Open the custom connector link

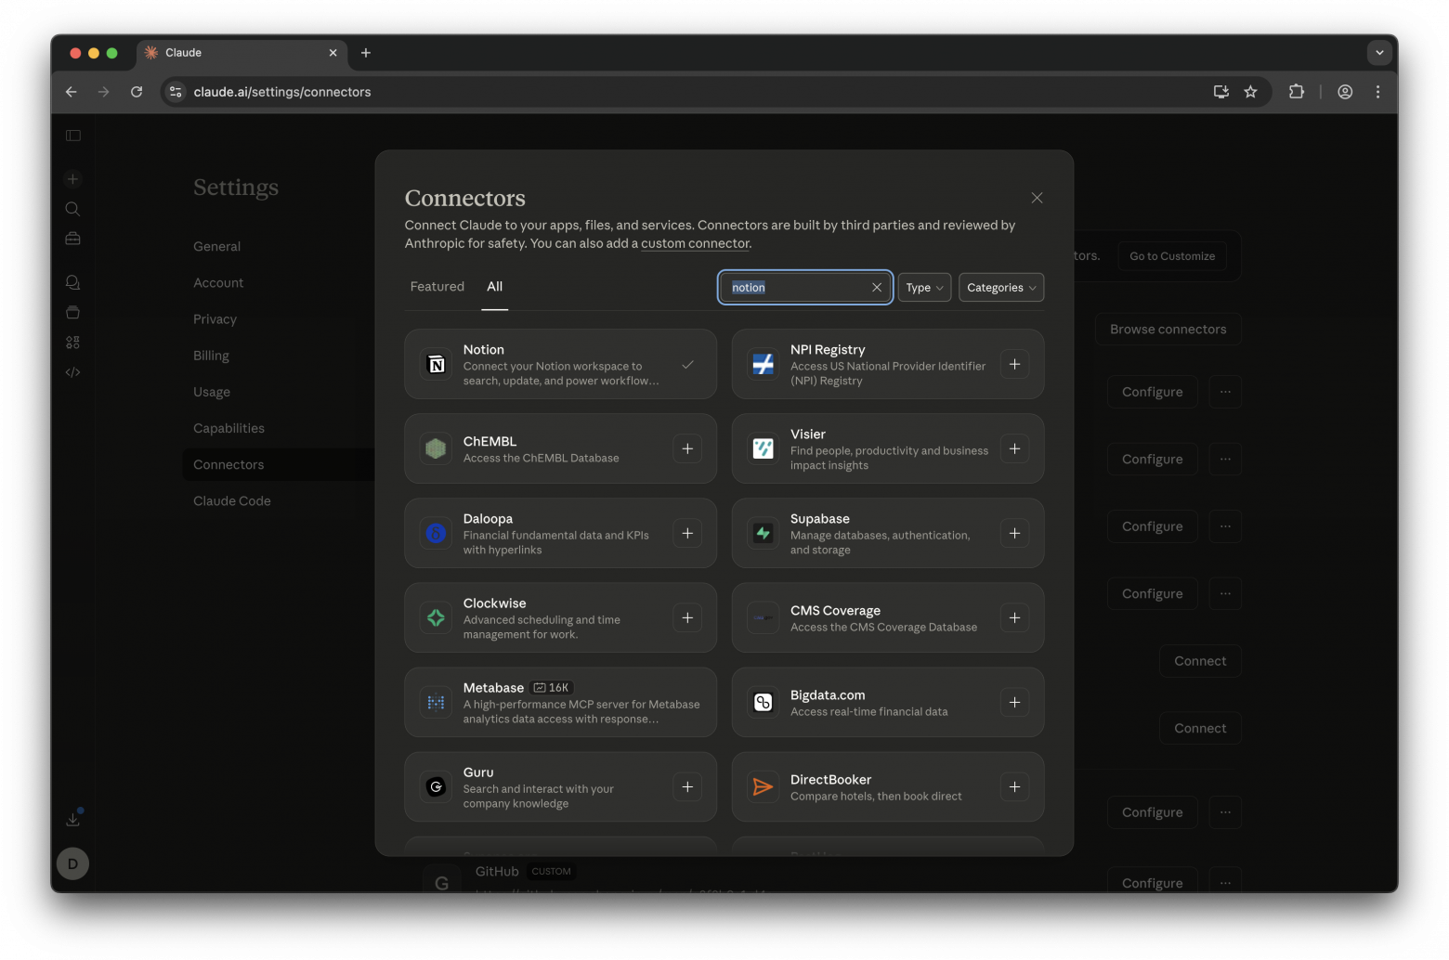pyautogui.click(x=695, y=243)
